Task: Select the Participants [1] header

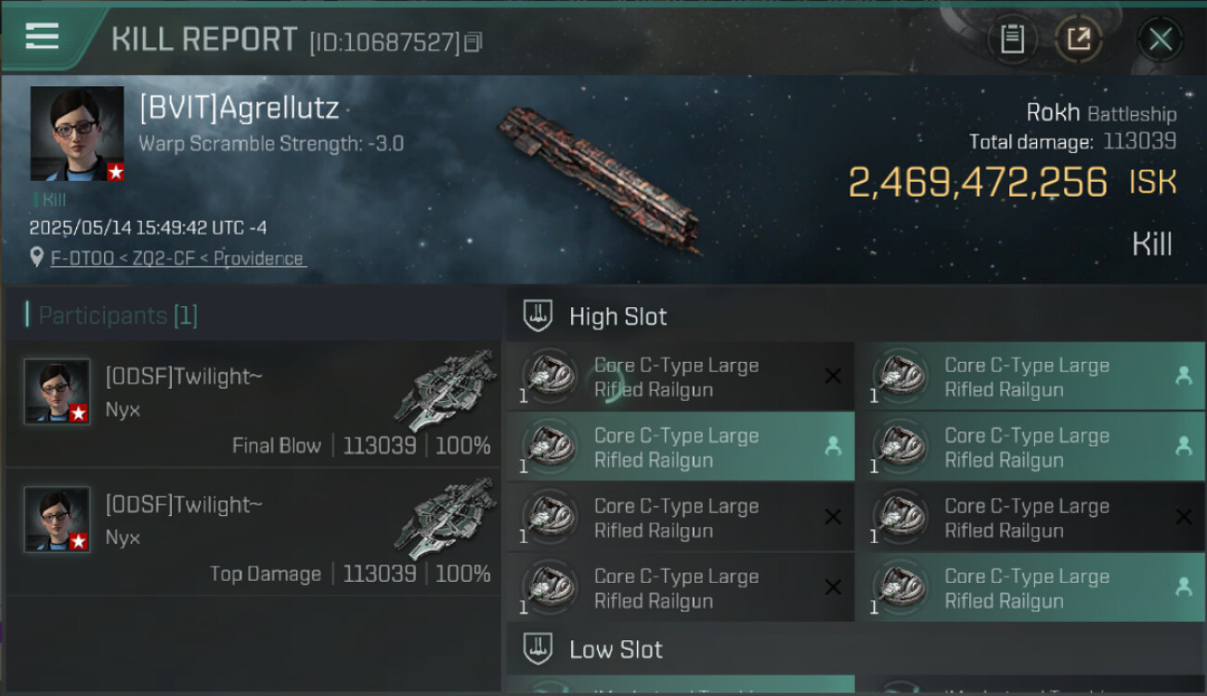Action: tap(111, 316)
